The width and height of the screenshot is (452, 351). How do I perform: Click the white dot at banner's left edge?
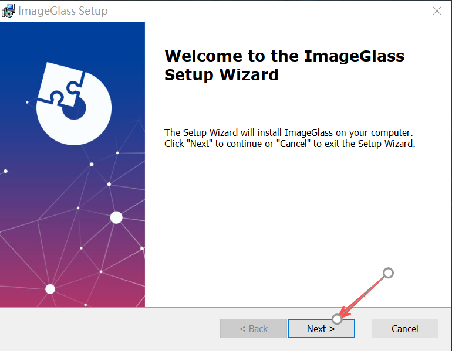[5, 171]
